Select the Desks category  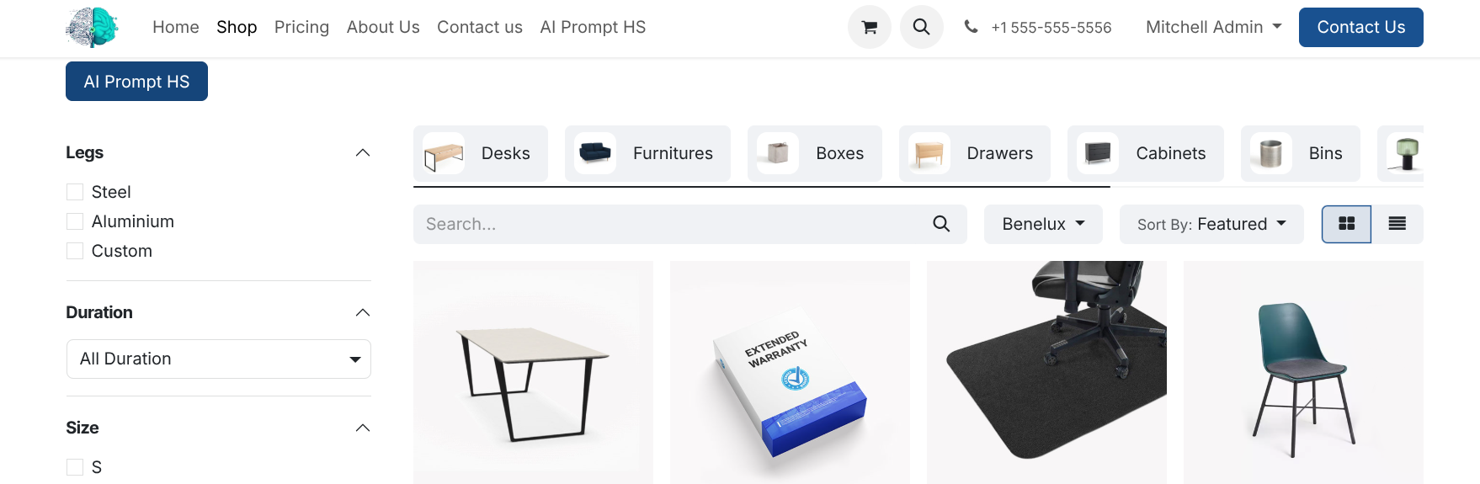pos(481,153)
